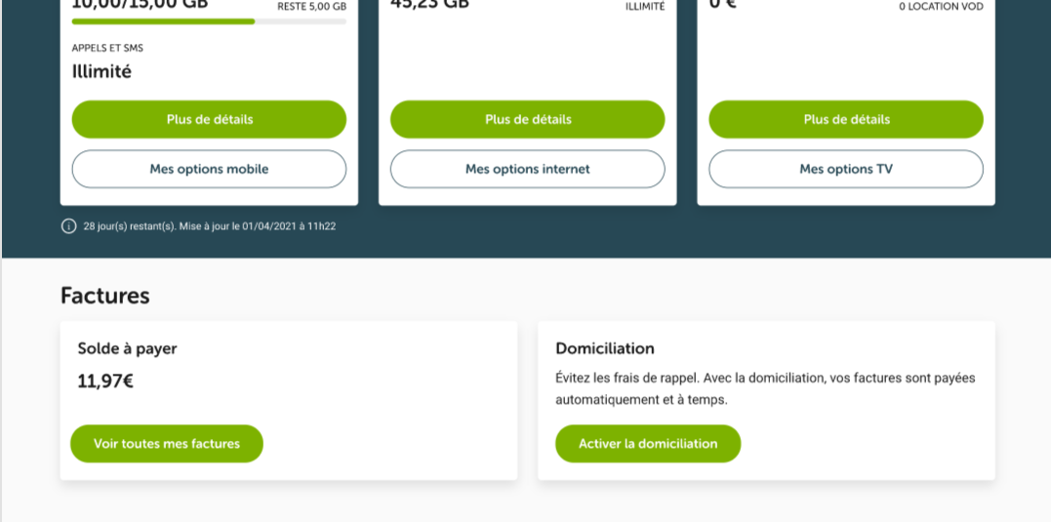Go to Mes options TV
The height and width of the screenshot is (522, 1051).
click(846, 169)
